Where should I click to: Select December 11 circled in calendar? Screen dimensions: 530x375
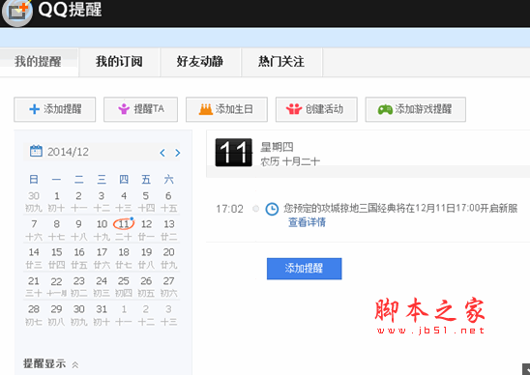(x=124, y=224)
